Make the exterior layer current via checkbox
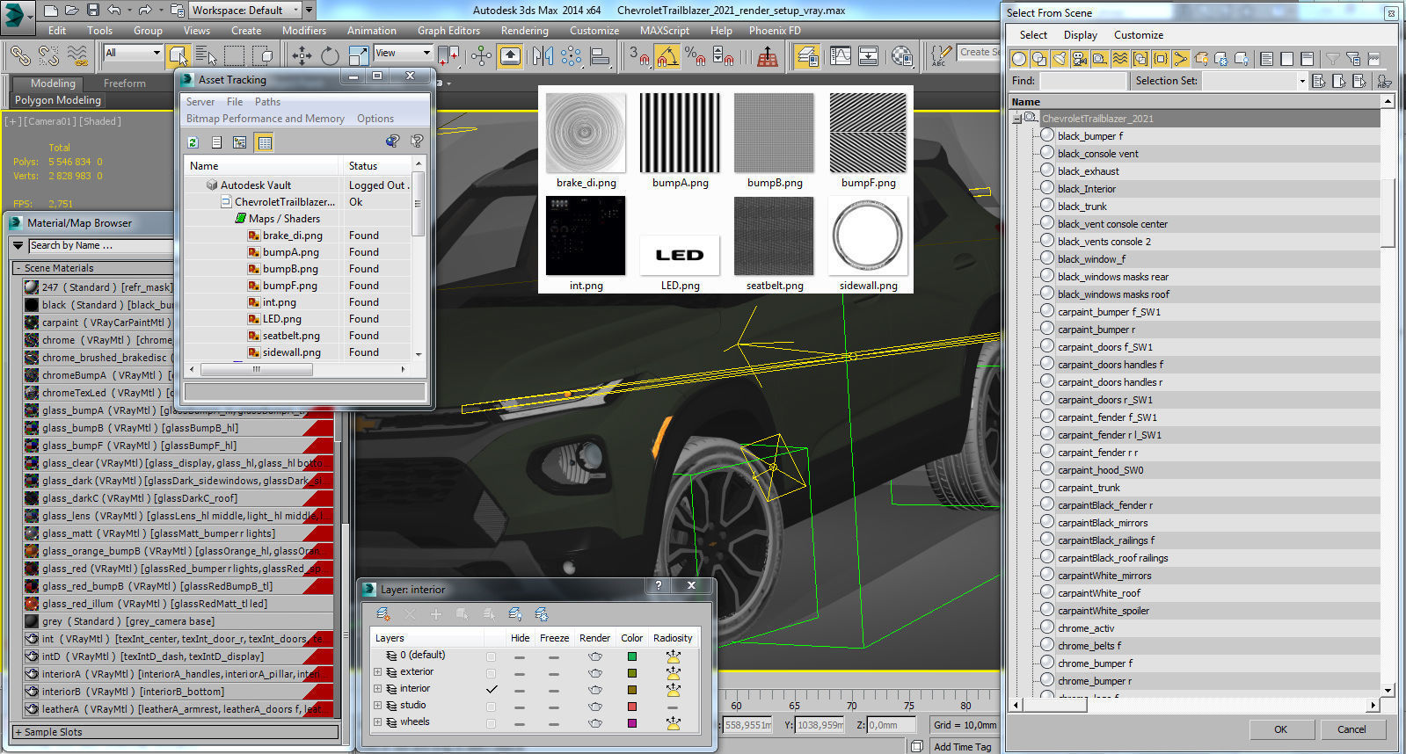 [491, 673]
